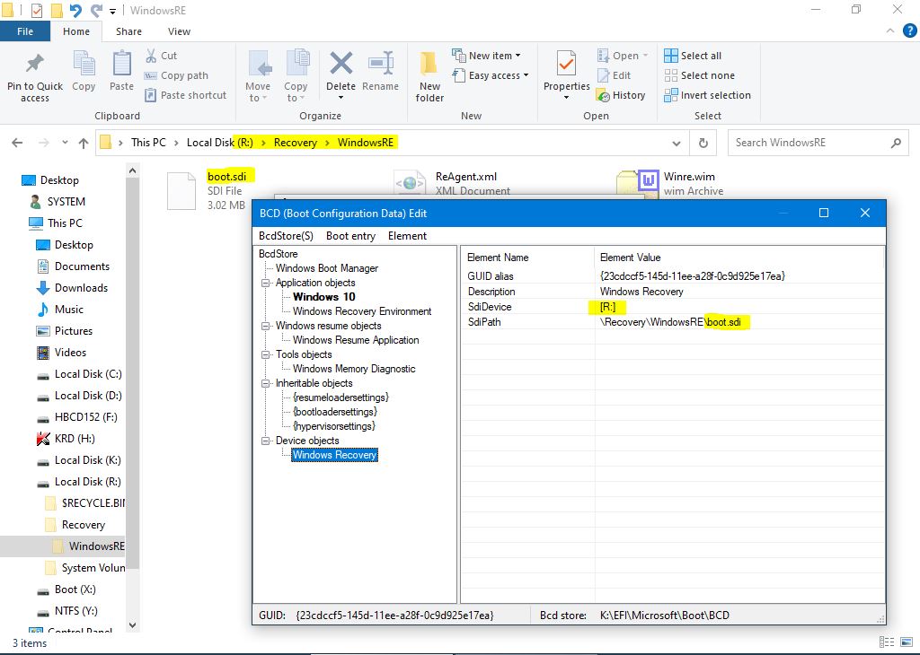Switch to the View ribbon tab
The image size is (920, 655).
click(x=179, y=31)
